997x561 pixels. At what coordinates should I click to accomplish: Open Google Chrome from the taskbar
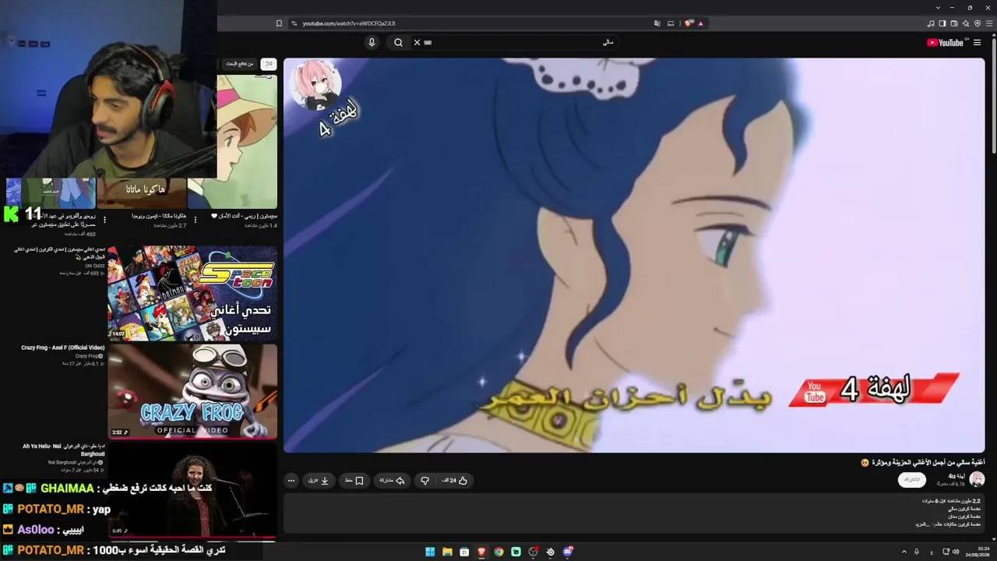(x=498, y=552)
